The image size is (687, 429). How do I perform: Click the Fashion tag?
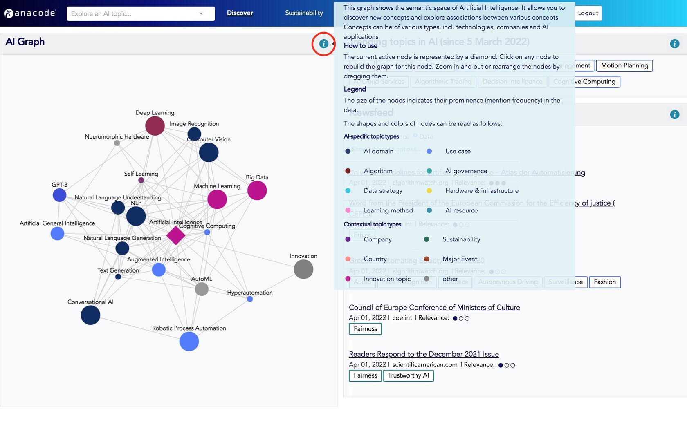click(605, 282)
